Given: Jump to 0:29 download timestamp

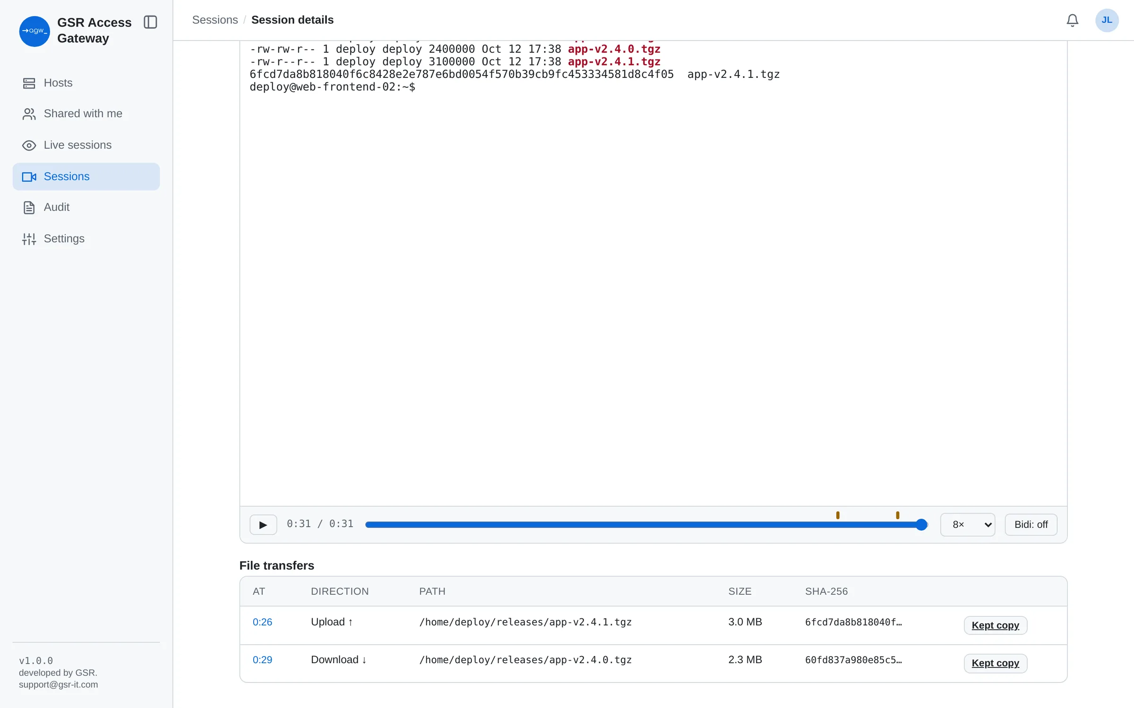Looking at the screenshot, I should (x=262, y=660).
